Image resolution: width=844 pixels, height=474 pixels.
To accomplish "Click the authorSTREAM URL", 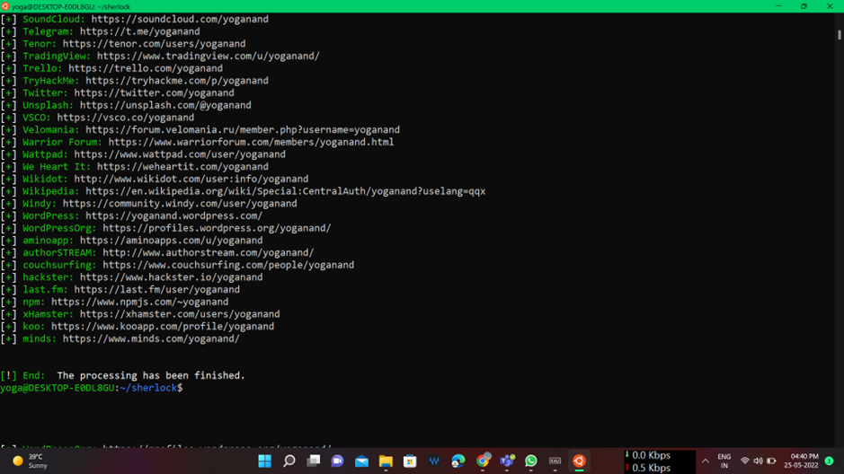I will pos(209,252).
